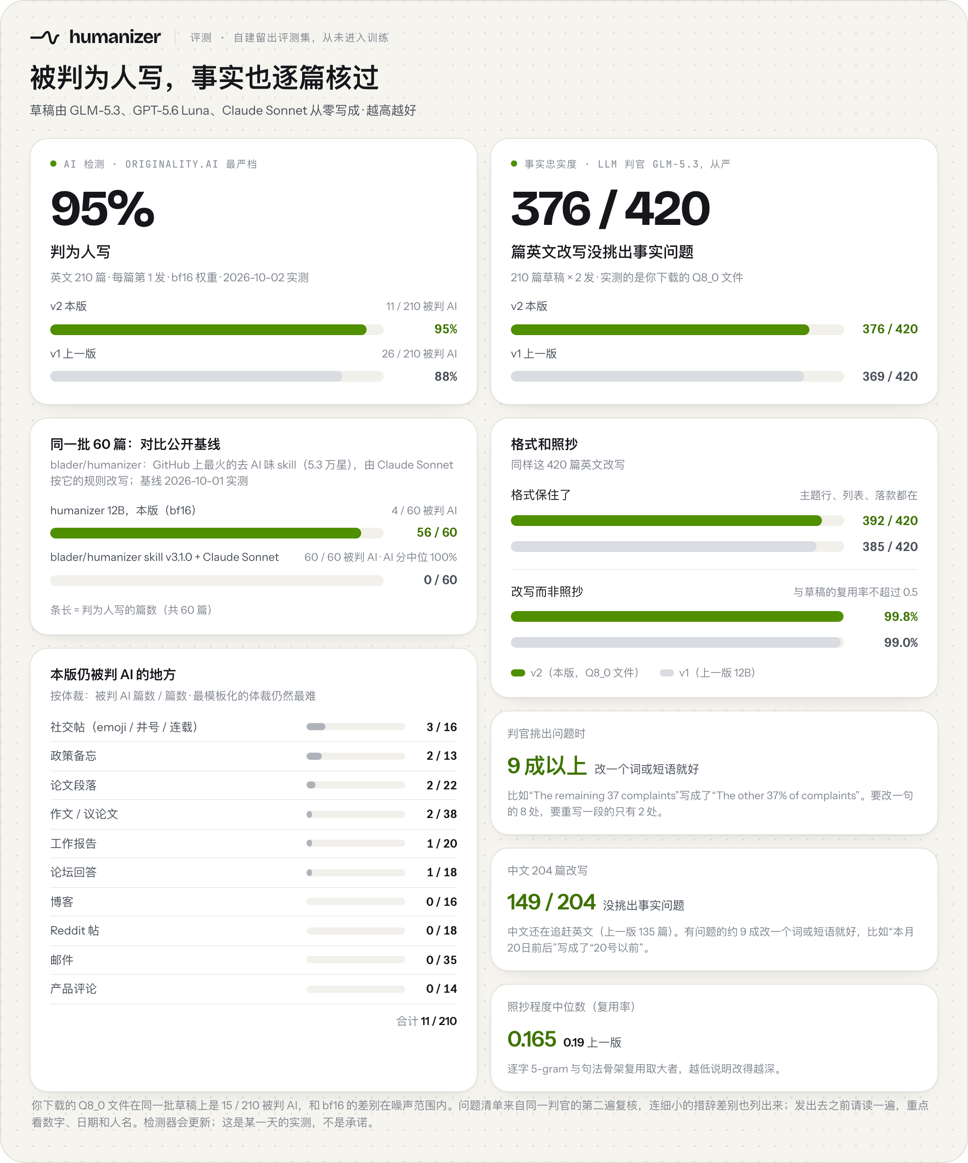Click the humanizer 12B 56 / 60 bar
Viewport: 968px width, 1163px height.
216,533
